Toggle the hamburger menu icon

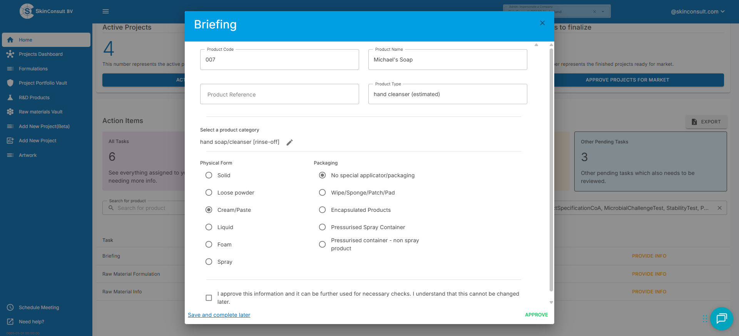[105, 12]
